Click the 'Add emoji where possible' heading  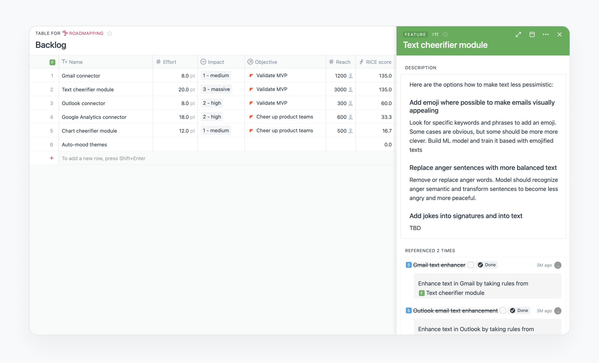coord(482,106)
